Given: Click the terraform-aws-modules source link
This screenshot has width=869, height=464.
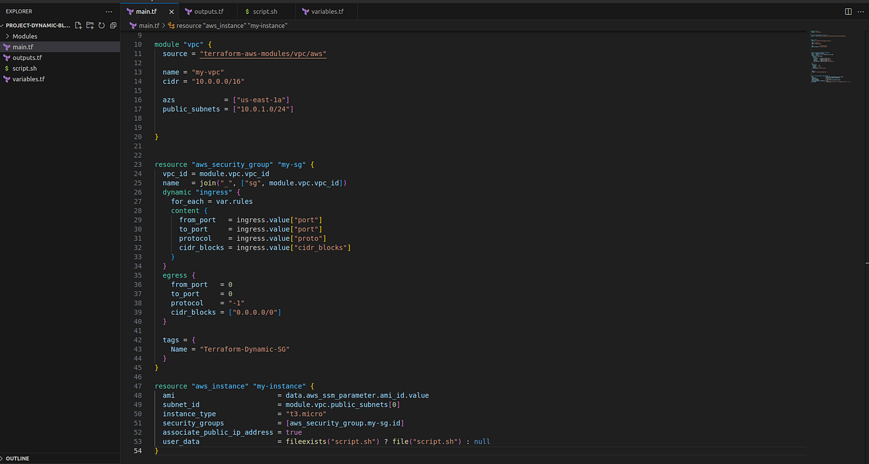Looking at the screenshot, I should coord(262,53).
